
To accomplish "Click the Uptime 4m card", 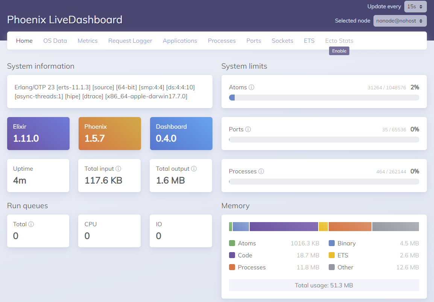I will tap(38, 176).
